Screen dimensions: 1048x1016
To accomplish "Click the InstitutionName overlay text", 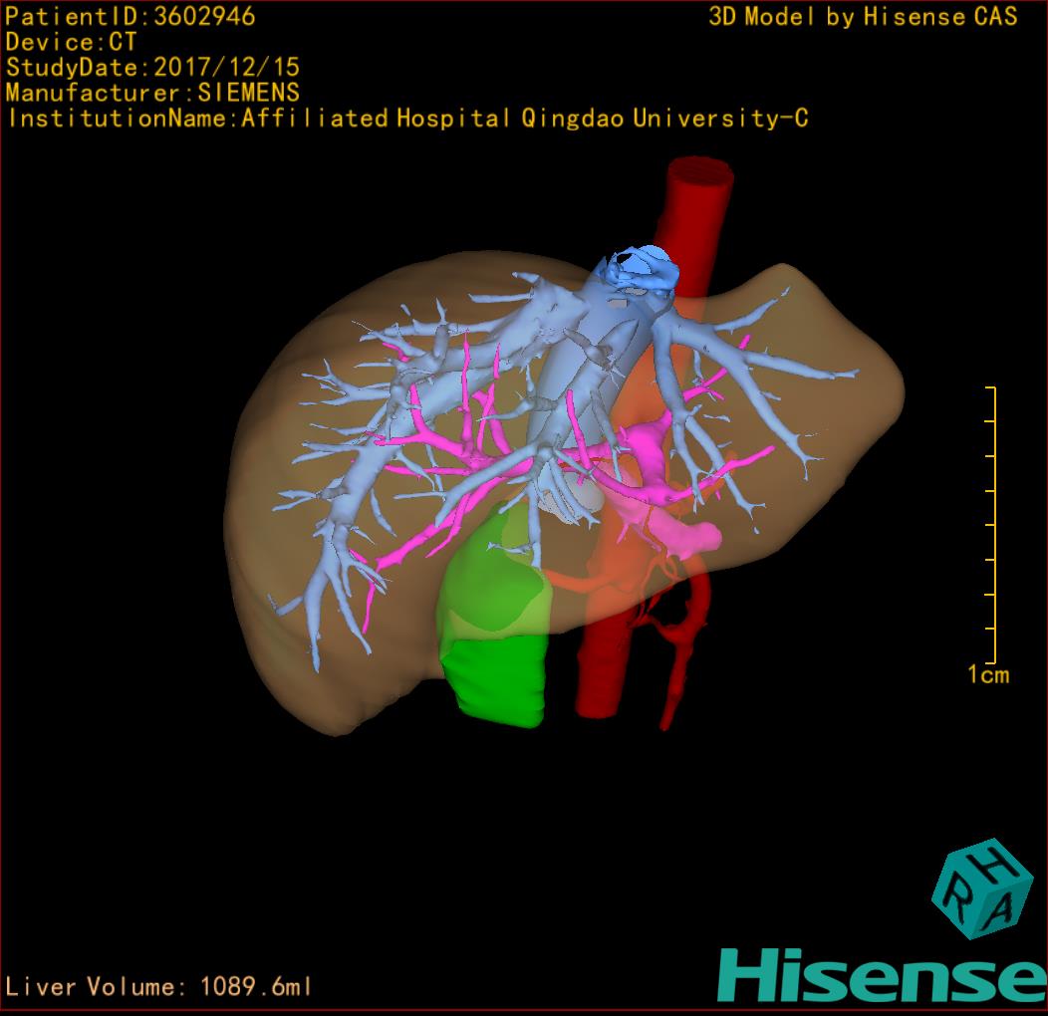I will (406, 119).
